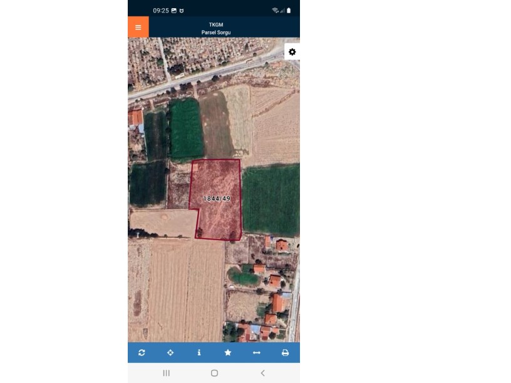Open the orange hamburger menu
This screenshot has width=511, height=383.
point(138,27)
